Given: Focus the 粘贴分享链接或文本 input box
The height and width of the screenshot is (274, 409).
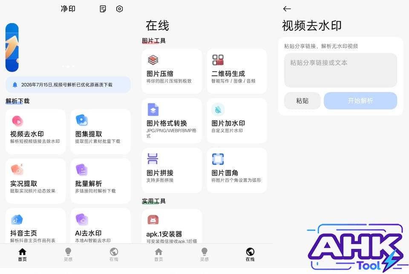Looking at the screenshot, I should point(340,70).
